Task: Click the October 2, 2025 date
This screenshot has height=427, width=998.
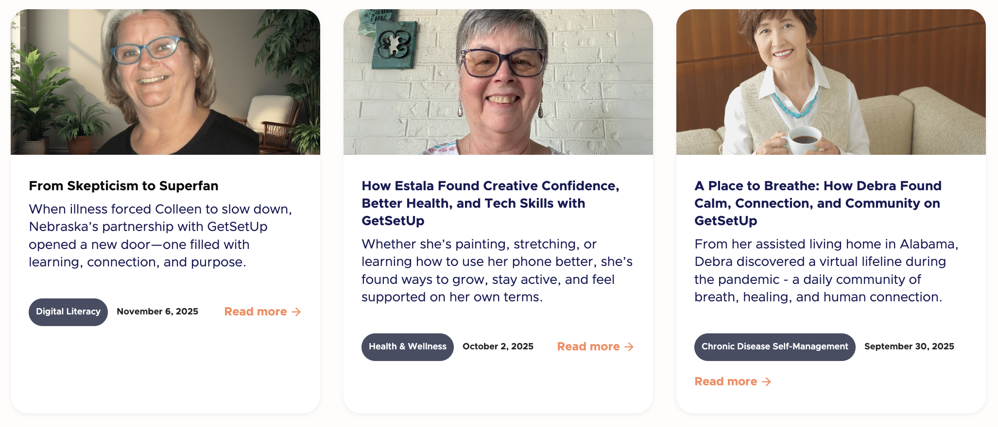Action: coord(498,346)
